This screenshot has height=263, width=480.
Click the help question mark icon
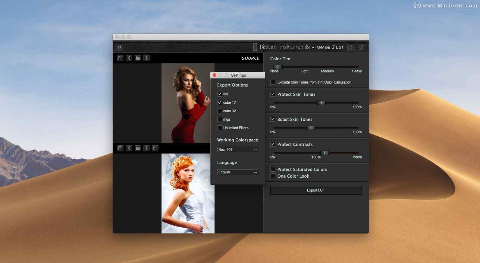pos(362,47)
